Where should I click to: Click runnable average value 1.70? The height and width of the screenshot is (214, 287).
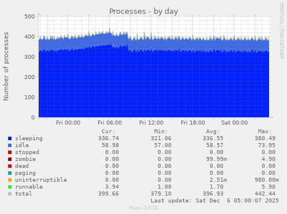(217, 187)
